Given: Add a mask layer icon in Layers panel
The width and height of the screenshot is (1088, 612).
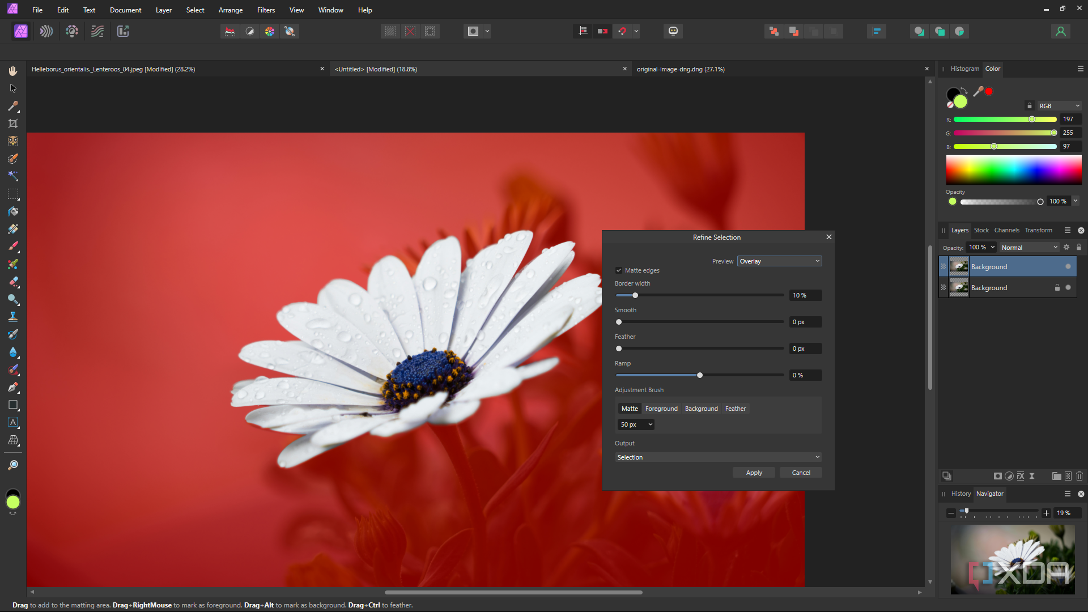Looking at the screenshot, I should coord(998,476).
